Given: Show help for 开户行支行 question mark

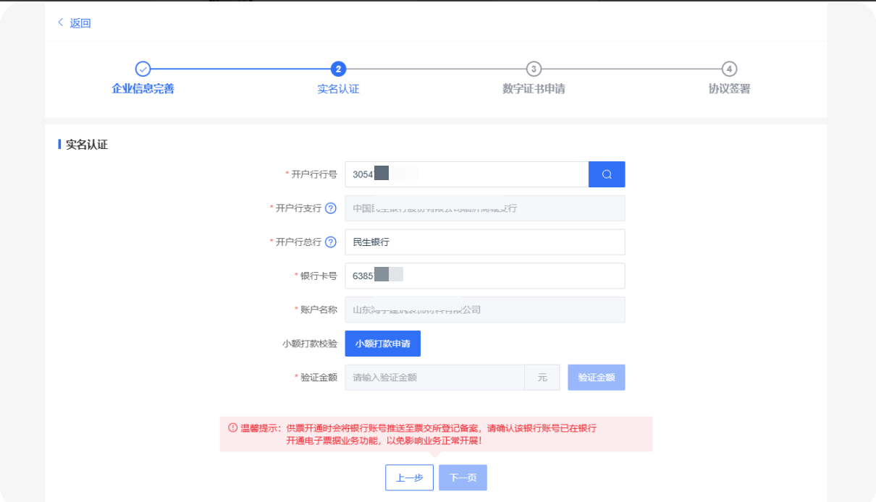Looking at the screenshot, I should [331, 208].
